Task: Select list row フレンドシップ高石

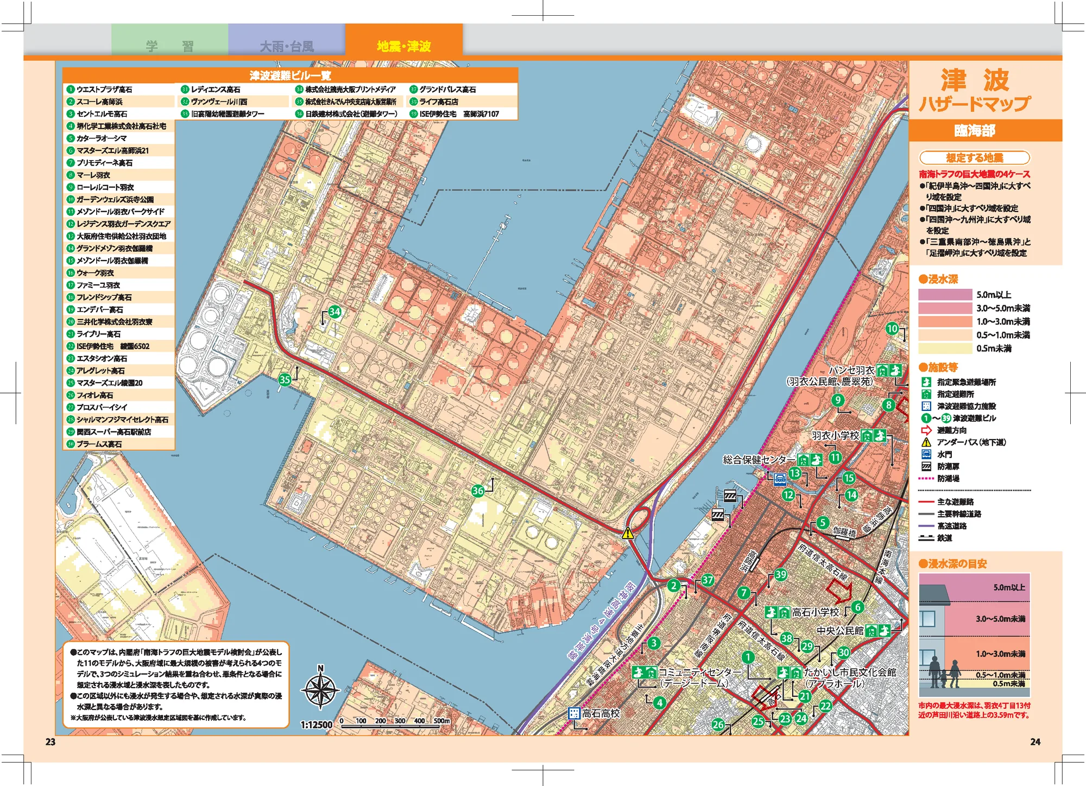Action: [x=119, y=297]
